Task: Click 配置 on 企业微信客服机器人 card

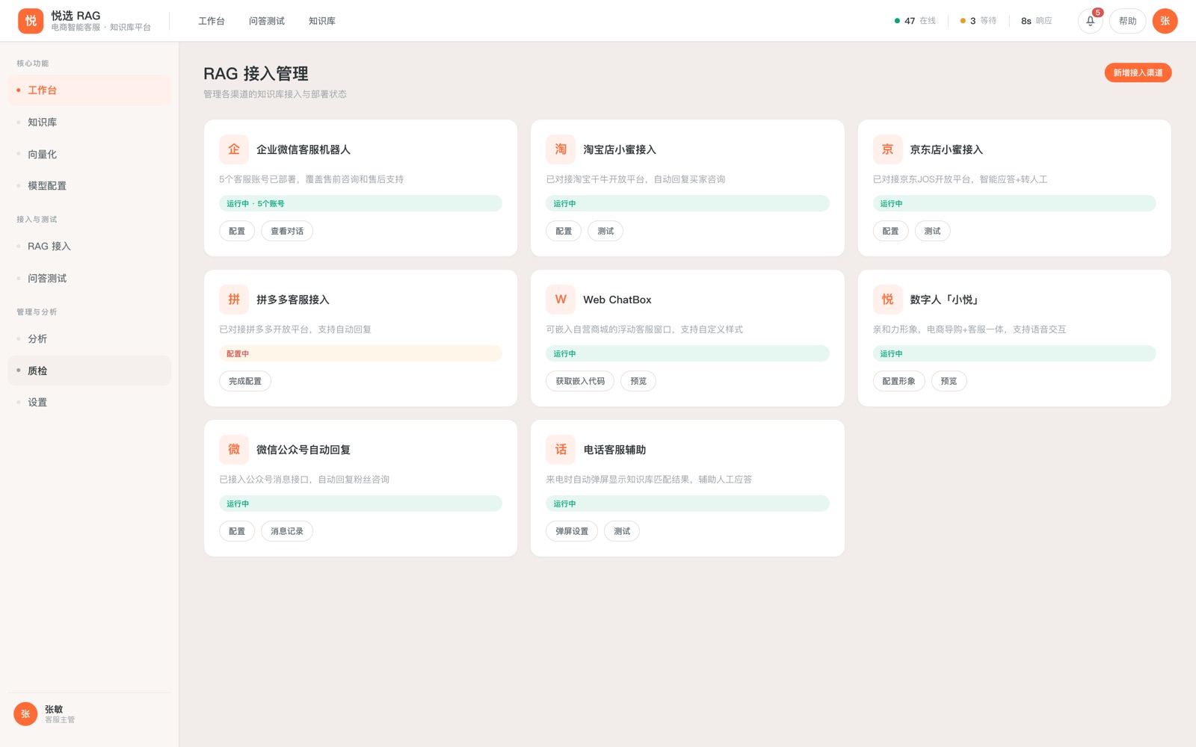Action: pos(237,232)
